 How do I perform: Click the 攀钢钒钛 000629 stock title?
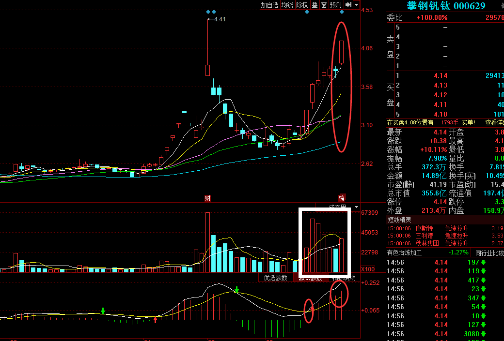click(x=446, y=6)
